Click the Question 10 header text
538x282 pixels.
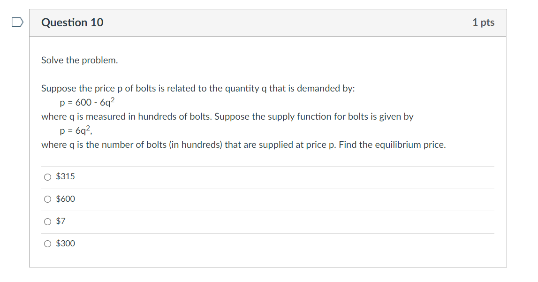tap(73, 22)
